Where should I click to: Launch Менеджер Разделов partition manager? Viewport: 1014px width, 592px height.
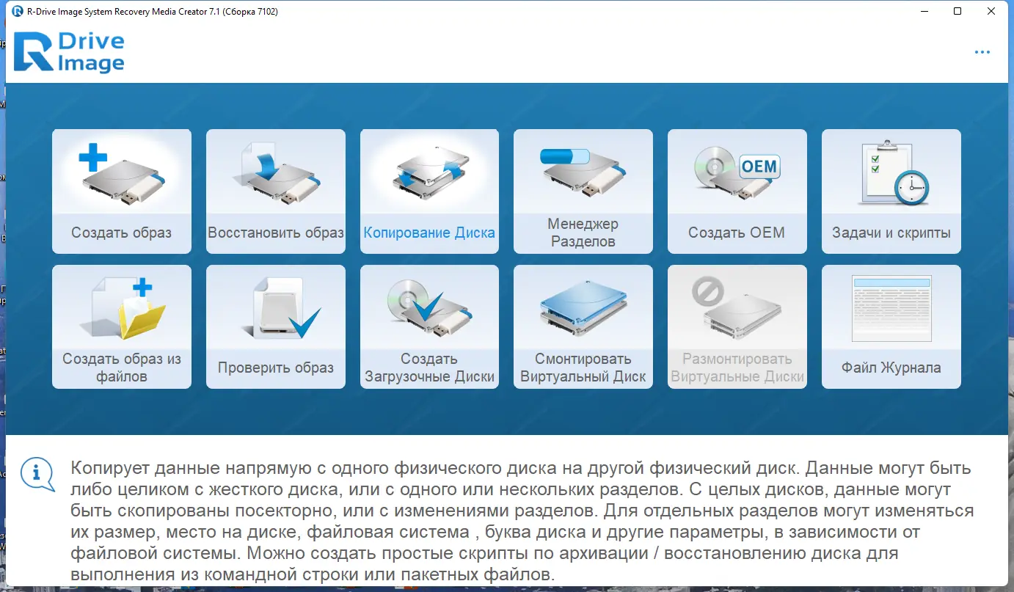click(583, 191)
